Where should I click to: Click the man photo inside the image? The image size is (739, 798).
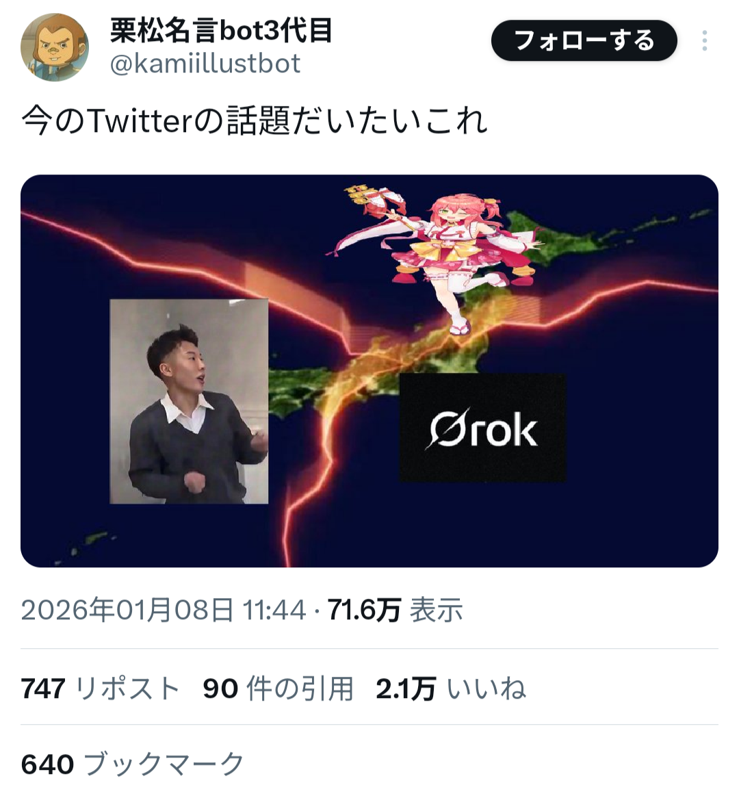189,402
